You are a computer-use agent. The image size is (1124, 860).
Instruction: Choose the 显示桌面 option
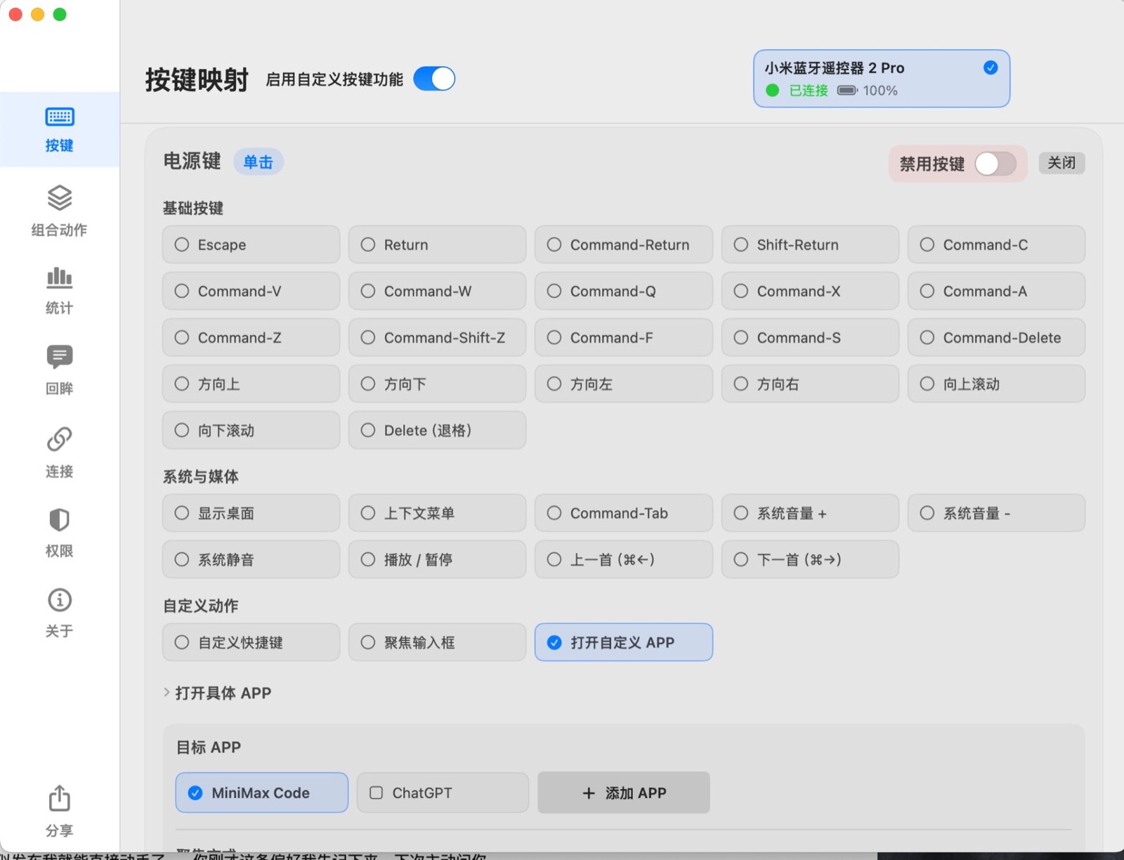point(251,513)
